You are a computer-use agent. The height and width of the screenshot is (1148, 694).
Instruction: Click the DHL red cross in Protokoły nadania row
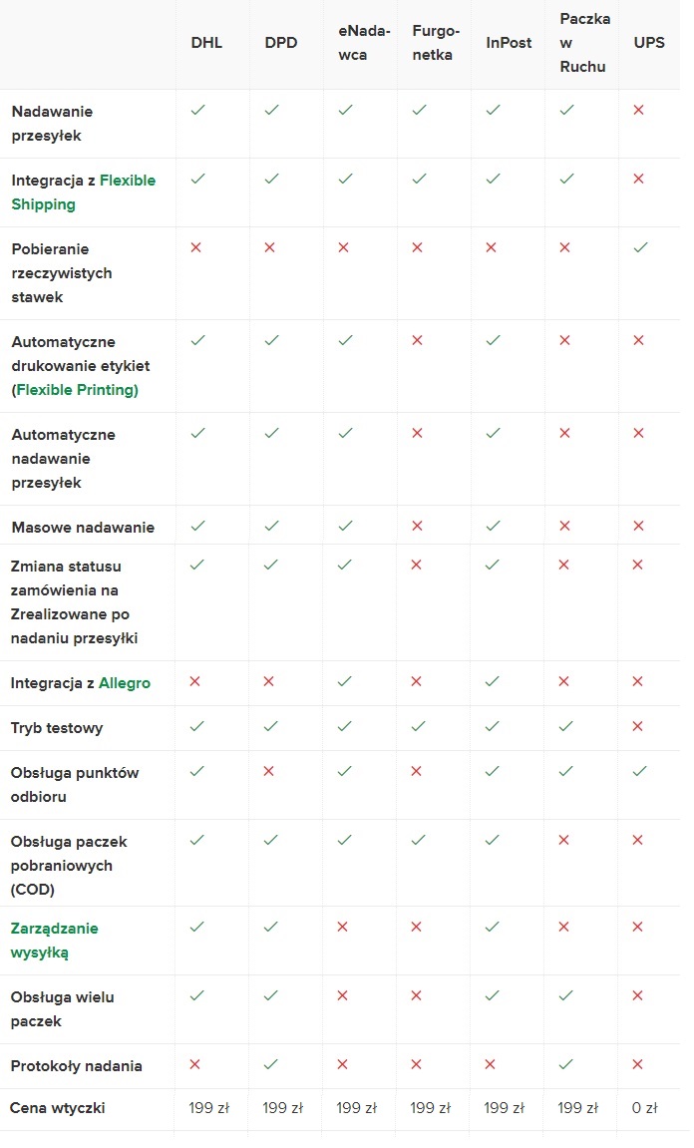click(x=195, y=1064)
